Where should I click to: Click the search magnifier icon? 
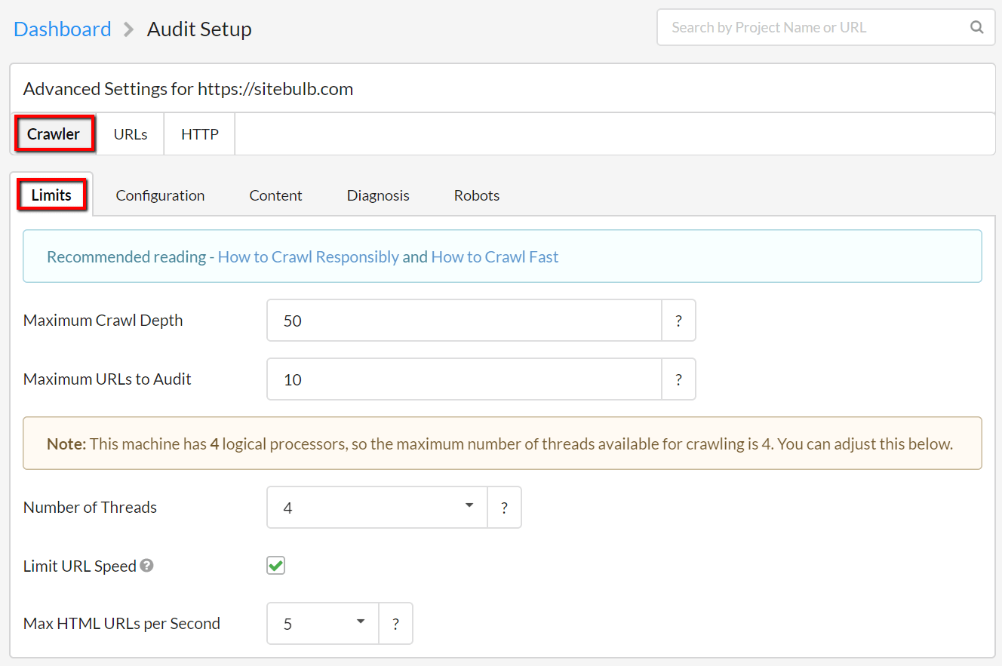click(x=976, y=28)
